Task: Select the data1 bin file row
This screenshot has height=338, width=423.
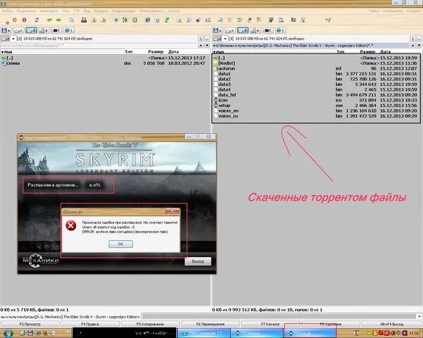Action: (316, 73)
